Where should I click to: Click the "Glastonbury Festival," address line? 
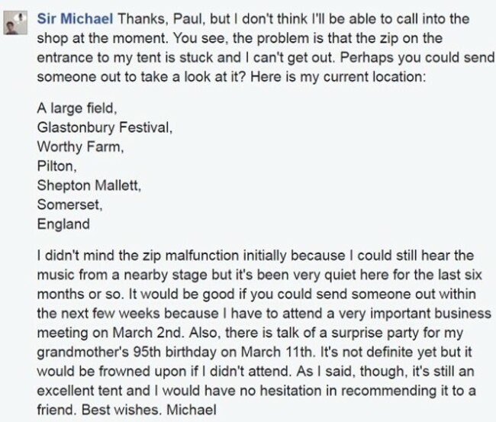(x=105, y=127)
